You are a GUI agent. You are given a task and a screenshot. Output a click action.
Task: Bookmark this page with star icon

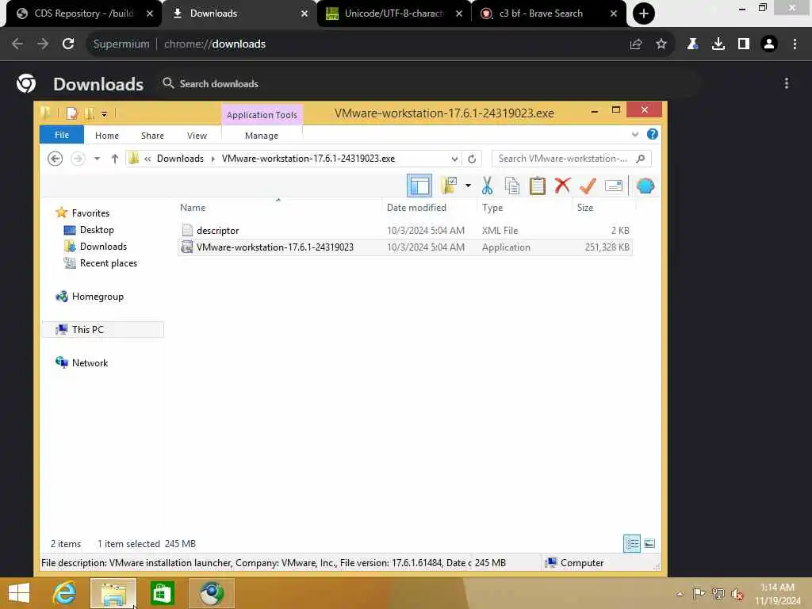(x=661, y=44)
